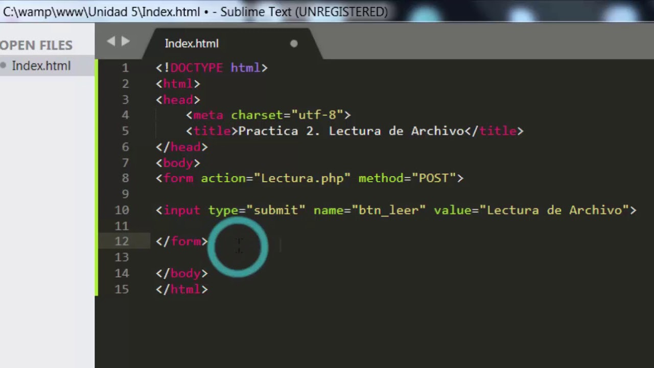654x368 pixels.
Task: Click the right tab navigation arrow
Action: [126, 42]
